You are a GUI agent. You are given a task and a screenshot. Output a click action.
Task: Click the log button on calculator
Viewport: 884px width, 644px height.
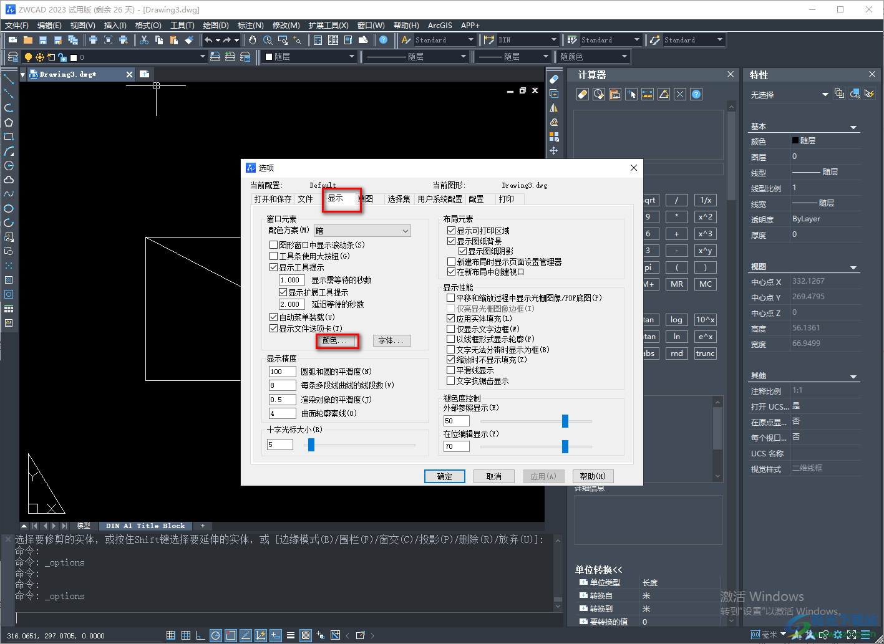click(676, 320)
